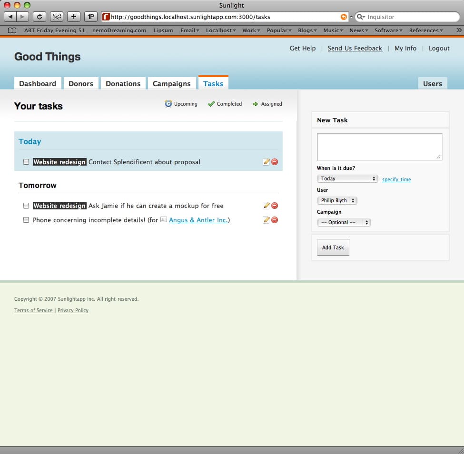Delete the Ask Jamie mockup task
Screen dimensions: 464x454
click(275, 206)
